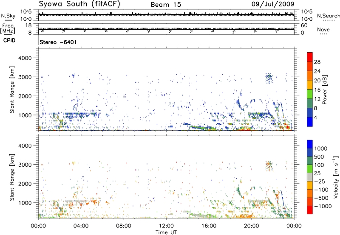The width and height of the screenshot is (340, 235).
Task: Click the "Power [dB]" colorbar title
Action: click(325, 90)
